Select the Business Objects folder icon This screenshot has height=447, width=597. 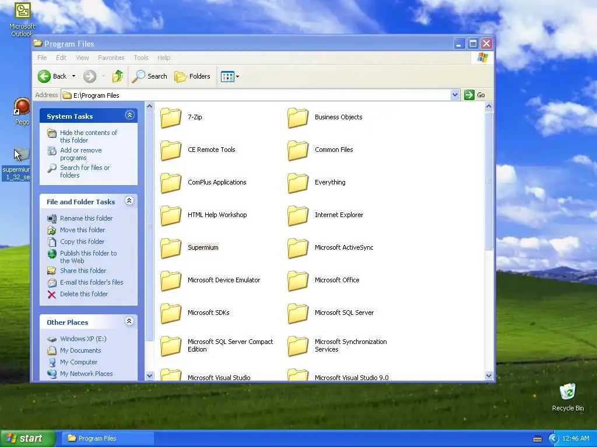coord(298,118)
